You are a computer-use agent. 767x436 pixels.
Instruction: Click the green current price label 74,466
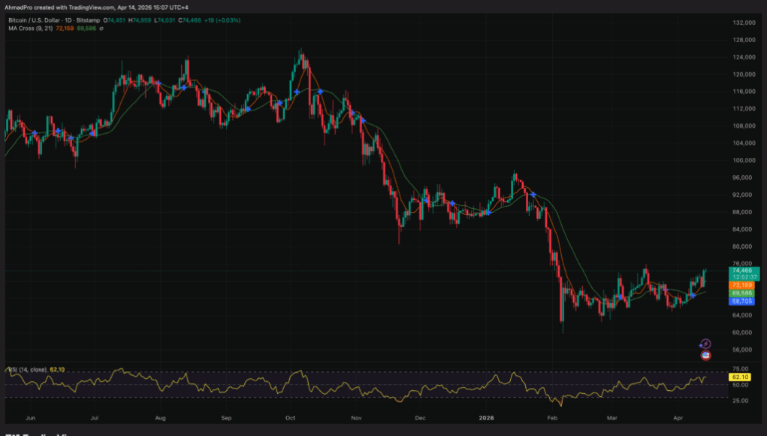[741, 270]
